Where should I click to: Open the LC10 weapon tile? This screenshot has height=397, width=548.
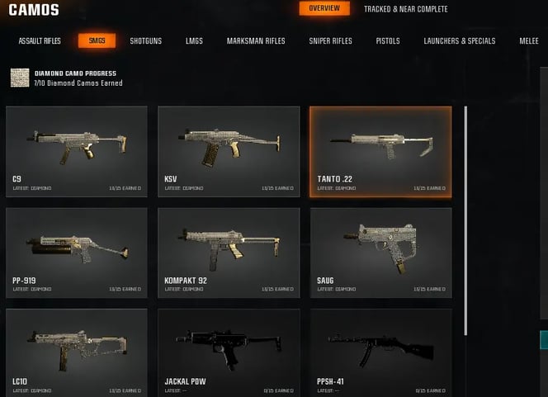click(x=77, y=353)
